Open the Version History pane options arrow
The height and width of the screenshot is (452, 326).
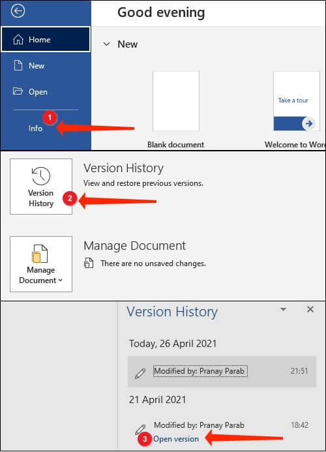coord(284,309)
